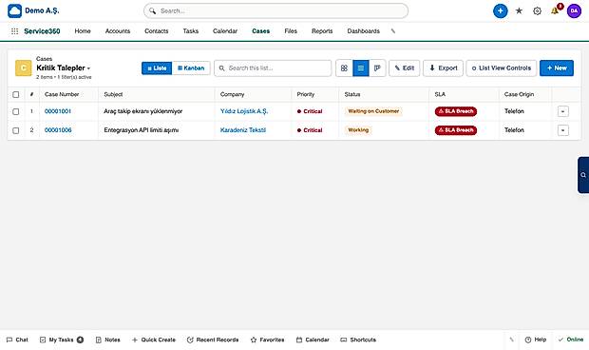Open Quick Create in the utility bar
The image size is (589, 350).
coord(154,340)
